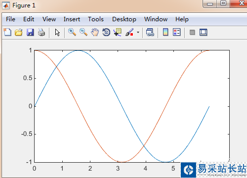Click the y-axis label -0.5
Image resolution: width=247 pixels, height=178 pixels.
click(26, 134)
